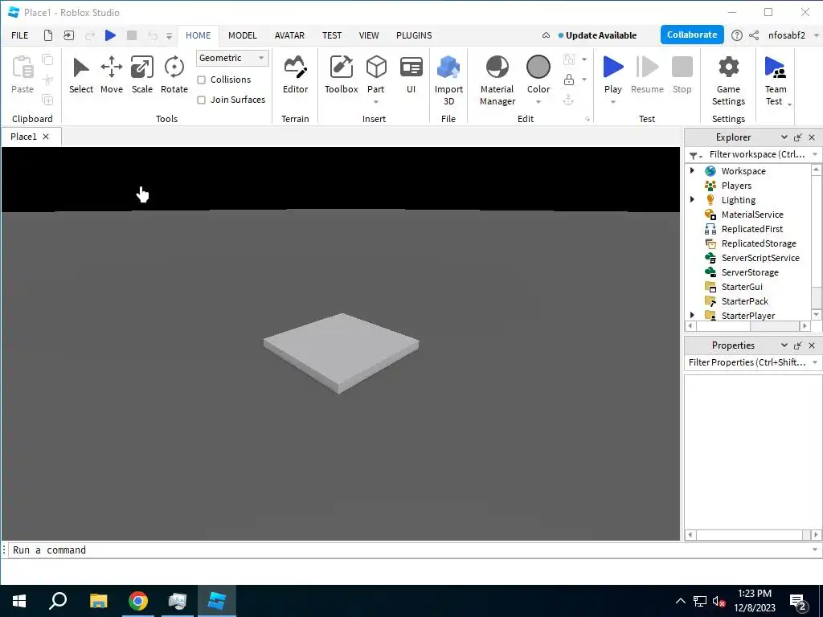This screenshot has height=617, width=823.
Task: Switch to the MODEL tab
Action: pyautogui.click(x=243, y=35)
